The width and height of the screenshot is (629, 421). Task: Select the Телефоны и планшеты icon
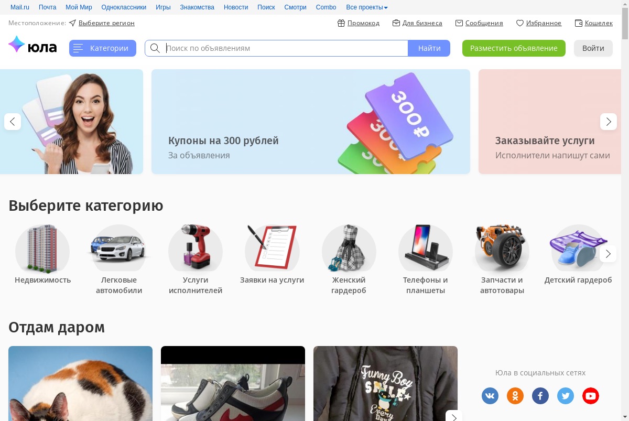coord(425,249)
